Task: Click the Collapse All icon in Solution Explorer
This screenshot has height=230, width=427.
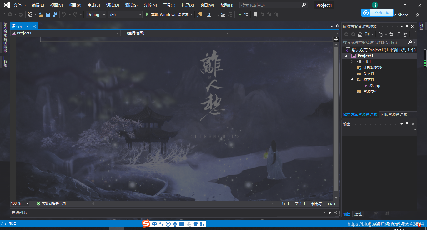Action: 398,34
